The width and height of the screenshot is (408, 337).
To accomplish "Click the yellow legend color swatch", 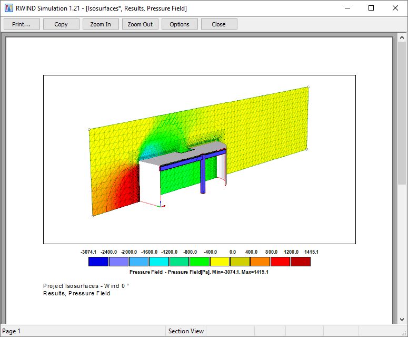I will [x=220, y=262].
